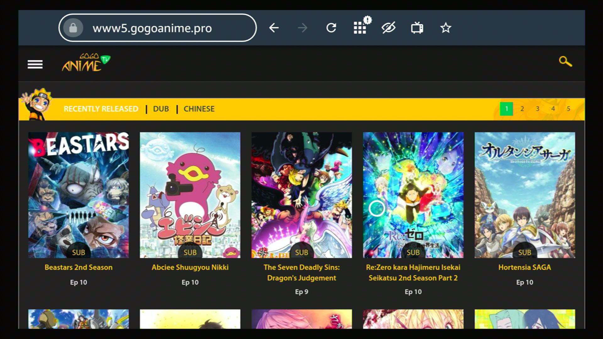
Task: Open the Hortensia SAGA poster
Action: tap(525, 195)
